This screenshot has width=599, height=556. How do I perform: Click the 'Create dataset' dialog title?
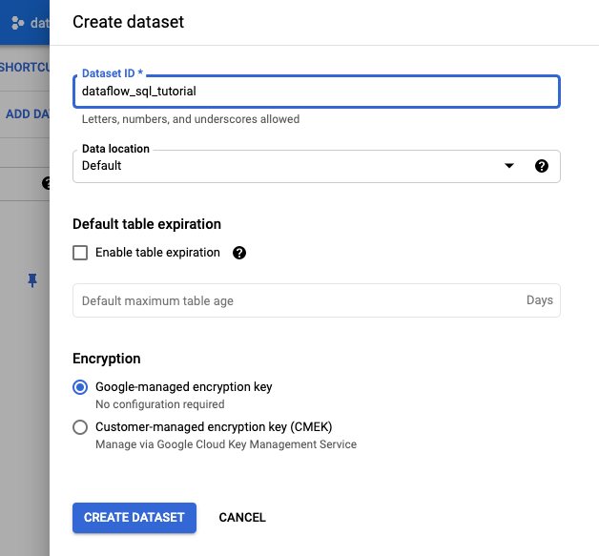(x=129, y=21)
